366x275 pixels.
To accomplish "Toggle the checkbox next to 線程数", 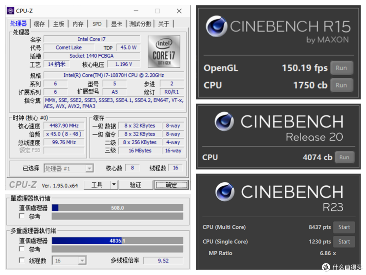I will tap(22, 260).
